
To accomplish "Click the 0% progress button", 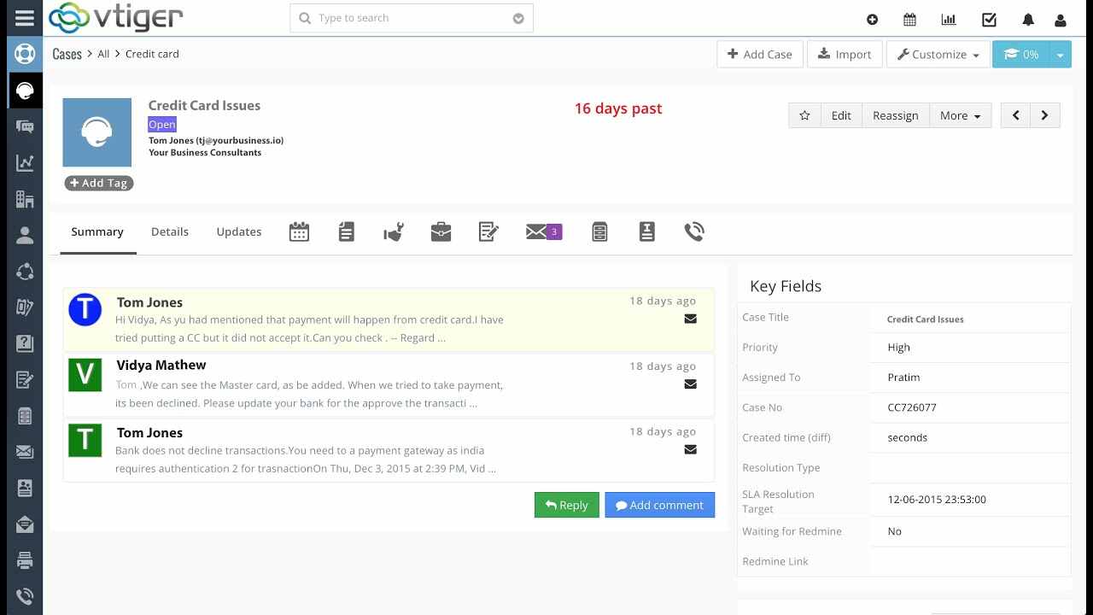I will tap(1020, 54).
